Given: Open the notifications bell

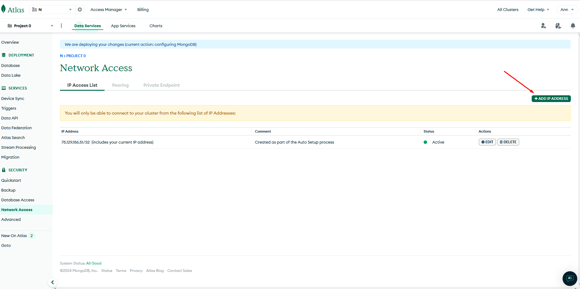Looking at the screenshot, I should pos(573,26).
